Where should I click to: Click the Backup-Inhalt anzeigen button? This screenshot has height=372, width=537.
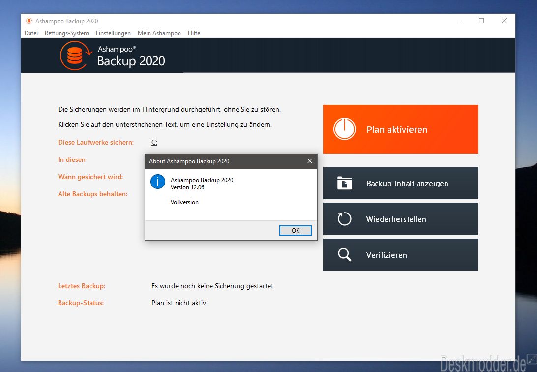coord(401,183)
